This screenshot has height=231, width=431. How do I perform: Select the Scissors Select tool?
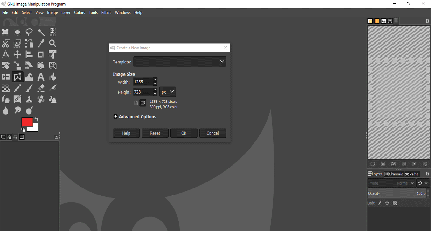[6, 43]
